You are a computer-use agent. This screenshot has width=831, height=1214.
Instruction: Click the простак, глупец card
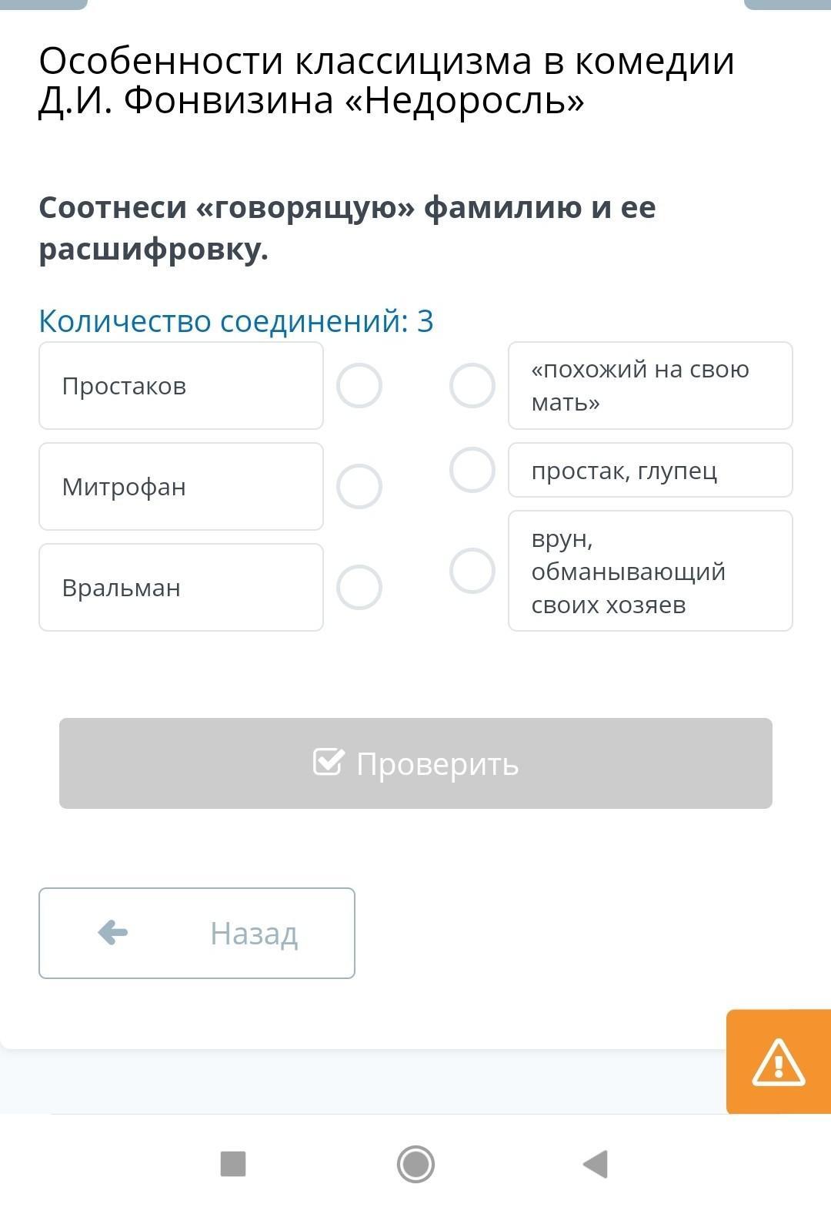[650, 470]
